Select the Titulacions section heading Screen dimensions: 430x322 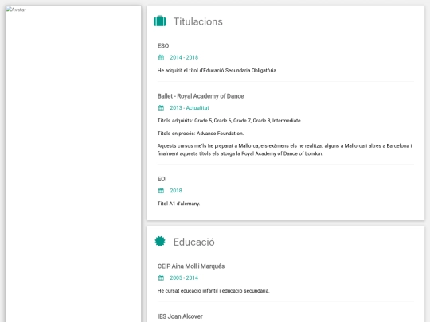point(198,21)
